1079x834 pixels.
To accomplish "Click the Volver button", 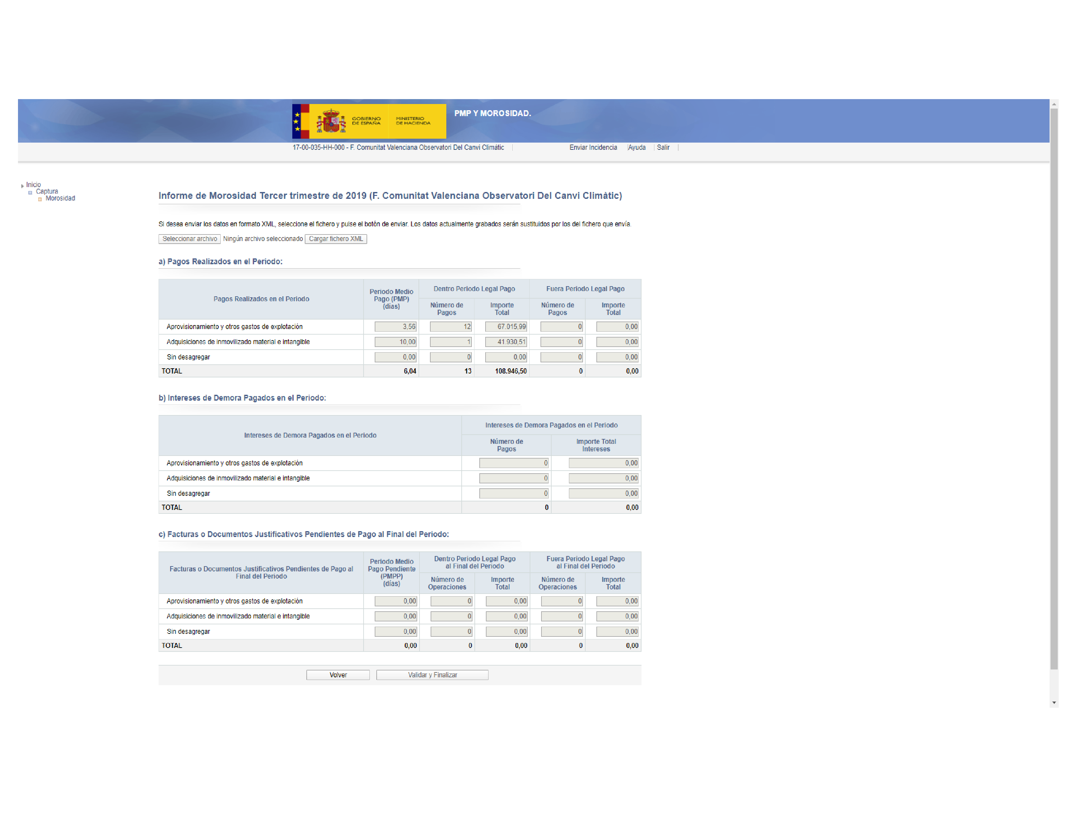I will coord(338,675).
